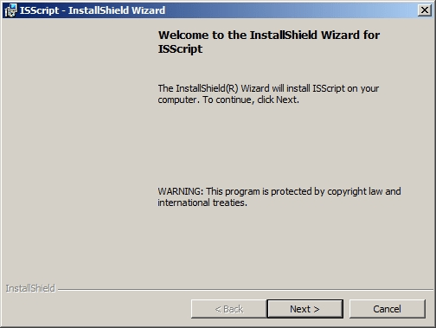Click the 'Welcome to the InstallShield Wizard for' heading line
Screen dimensions: 436x328
tap(269, 35)
